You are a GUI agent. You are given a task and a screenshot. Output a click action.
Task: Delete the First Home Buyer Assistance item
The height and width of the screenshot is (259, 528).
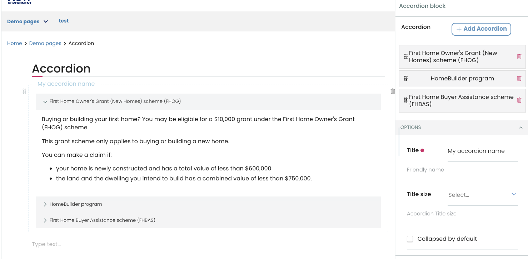click(519, 100)
